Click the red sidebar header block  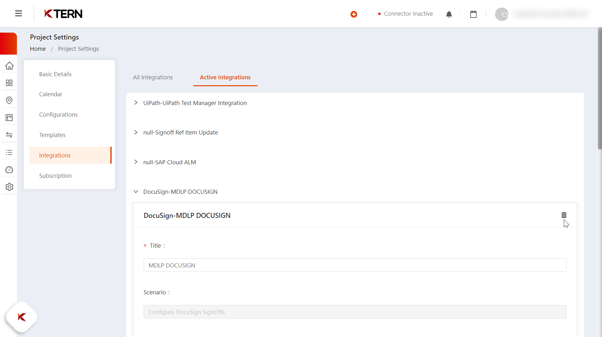point(8,44)
